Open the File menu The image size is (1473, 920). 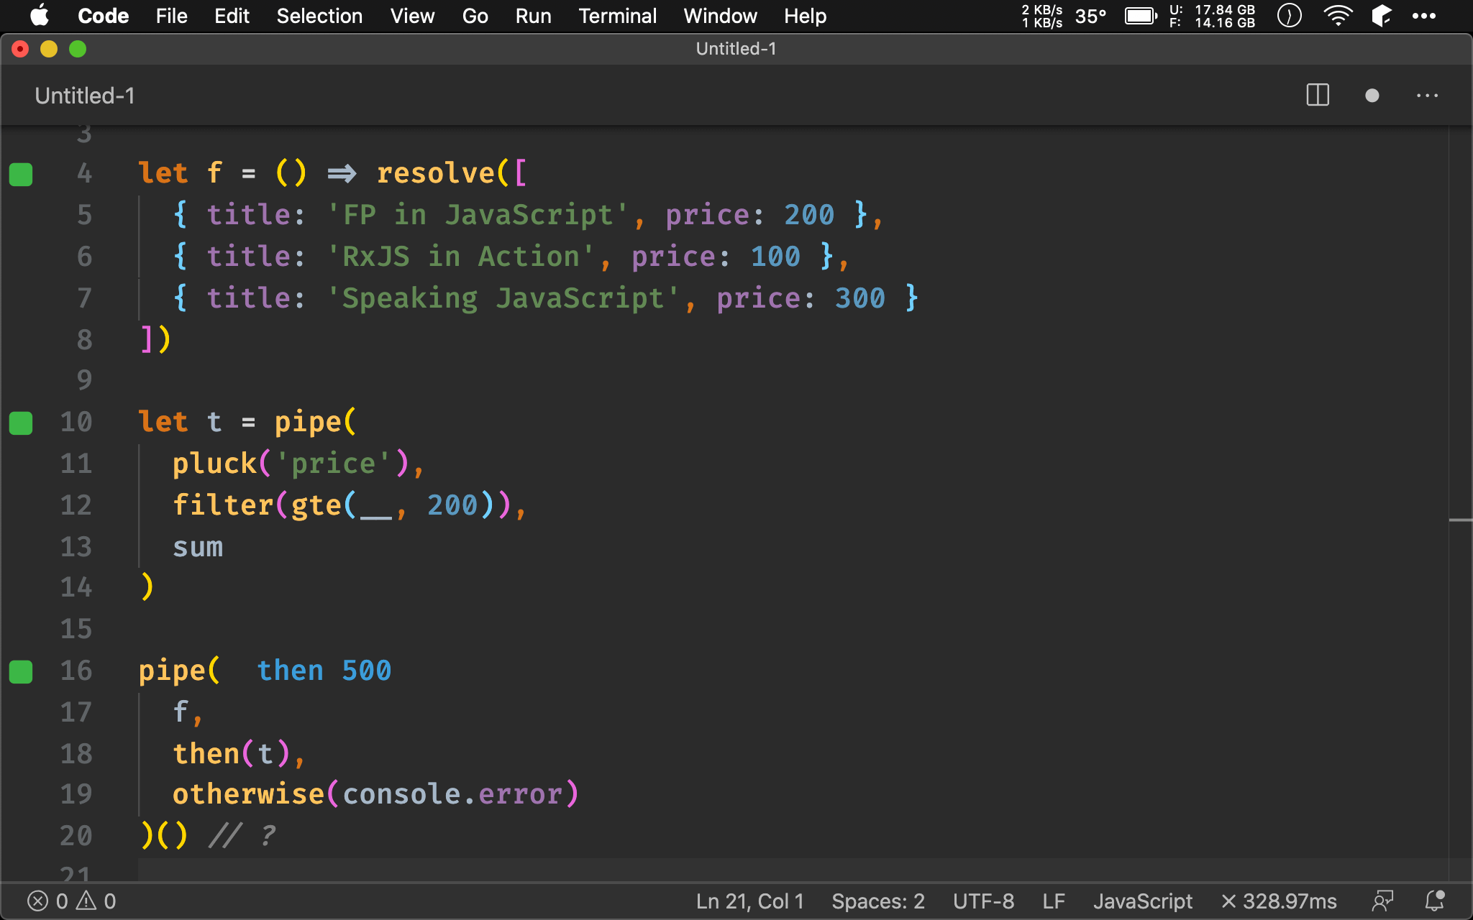(x=171, y=16)
